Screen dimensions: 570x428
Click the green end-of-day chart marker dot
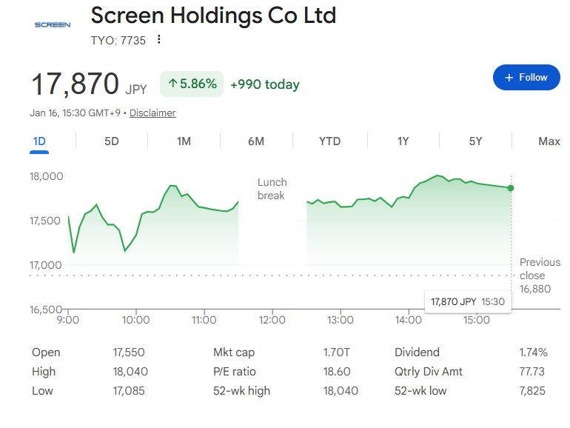pyautogui.click(x=511, y=188)
